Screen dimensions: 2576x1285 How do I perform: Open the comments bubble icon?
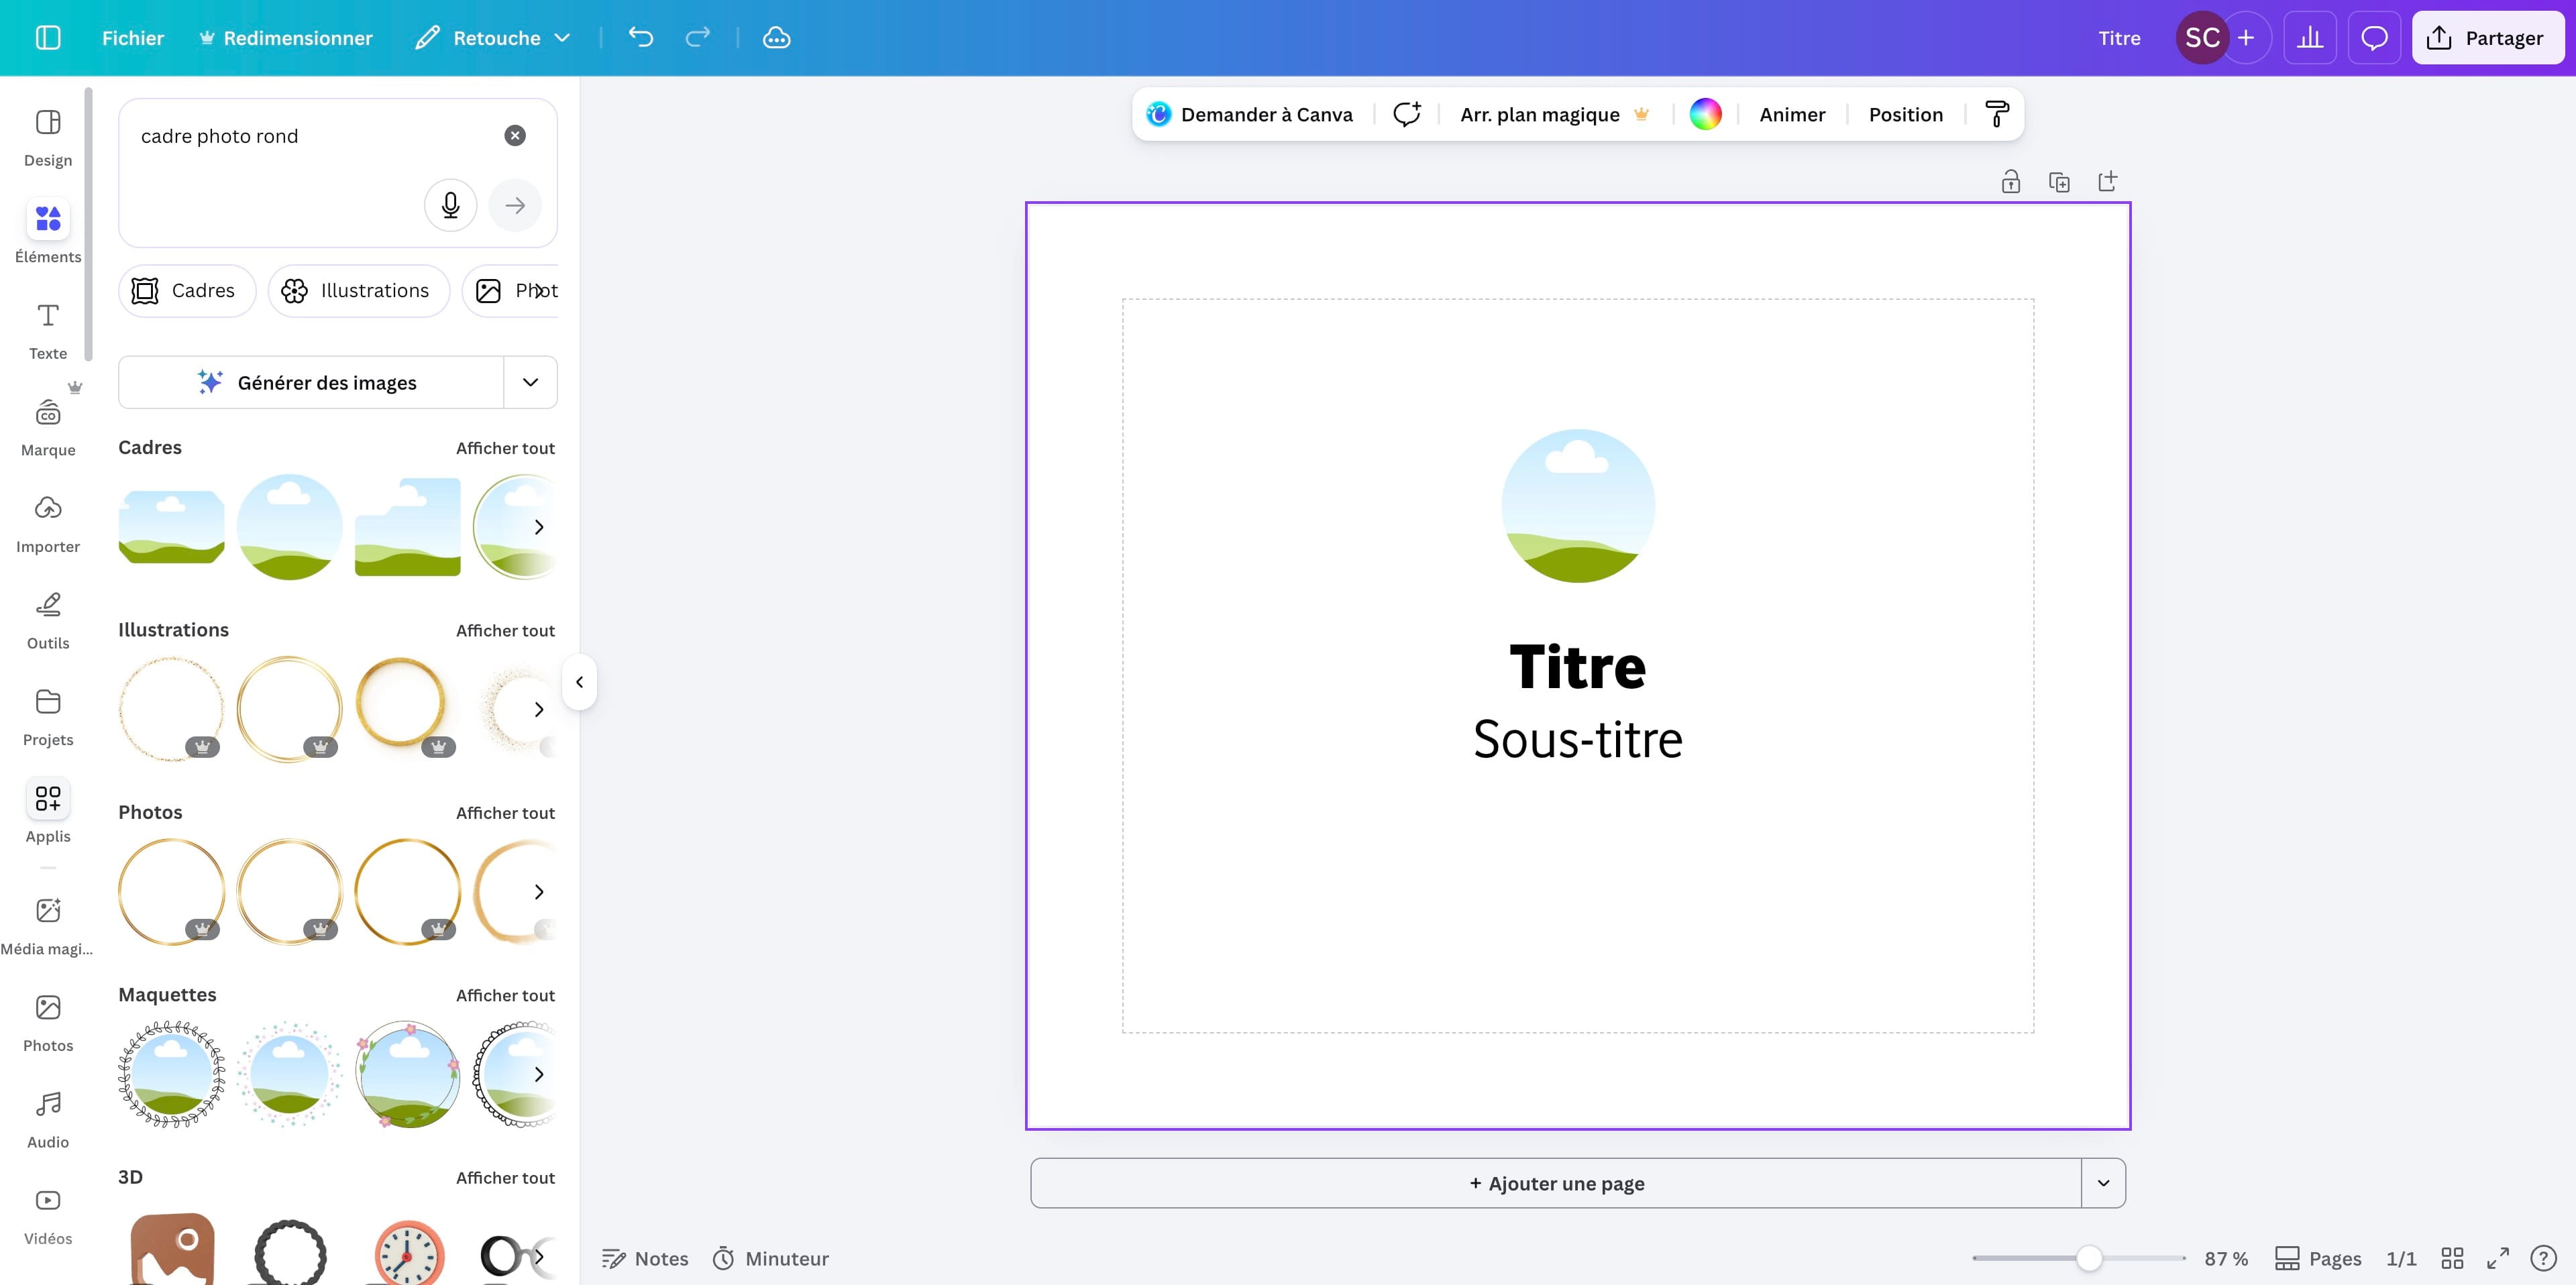click(2374, 38)
